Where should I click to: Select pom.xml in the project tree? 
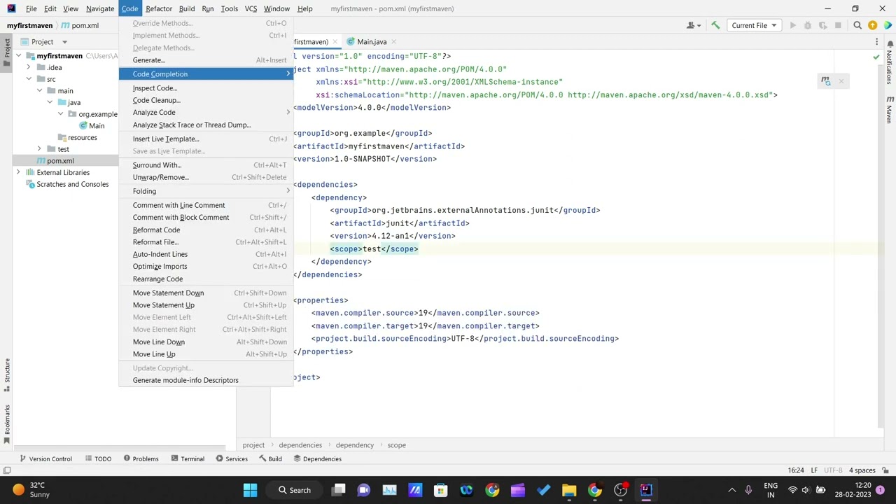[60, 161]
